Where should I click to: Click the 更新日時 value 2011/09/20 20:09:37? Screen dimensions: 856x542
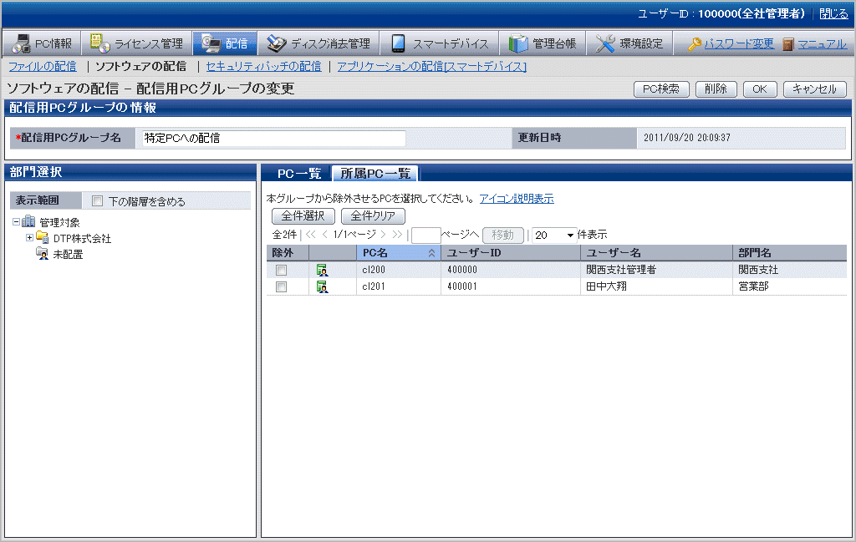point(687,138)
